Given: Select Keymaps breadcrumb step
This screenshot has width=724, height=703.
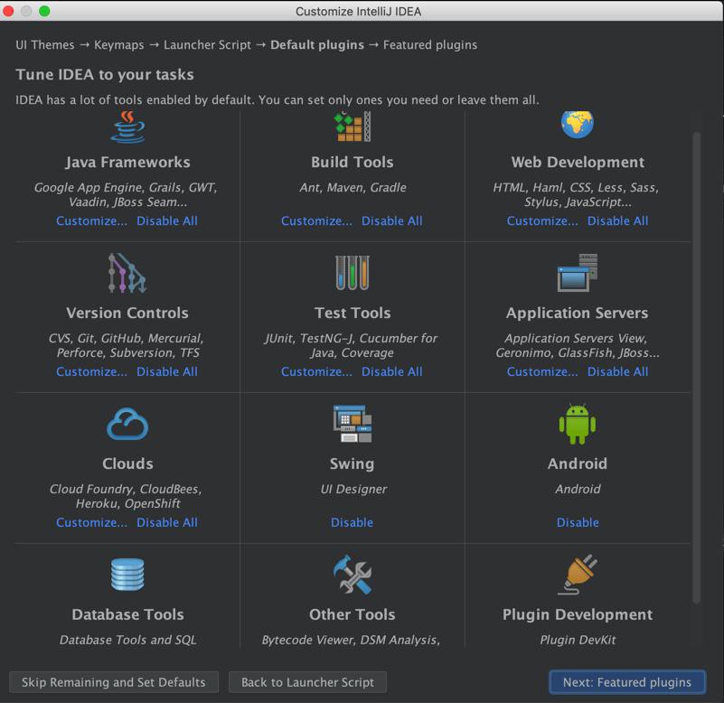Looking at the screenshot, I should click(x=119, y=45).
